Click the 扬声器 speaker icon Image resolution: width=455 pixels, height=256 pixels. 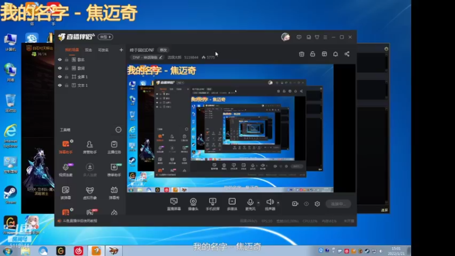270,202
